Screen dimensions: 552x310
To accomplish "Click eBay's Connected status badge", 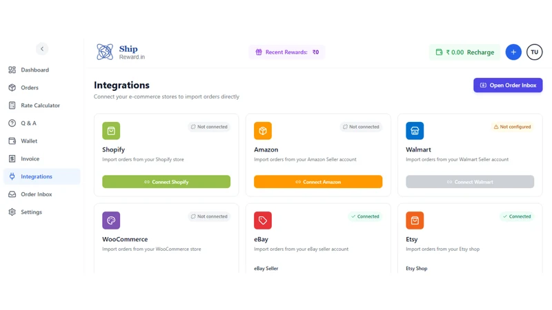I will [365, 216].
